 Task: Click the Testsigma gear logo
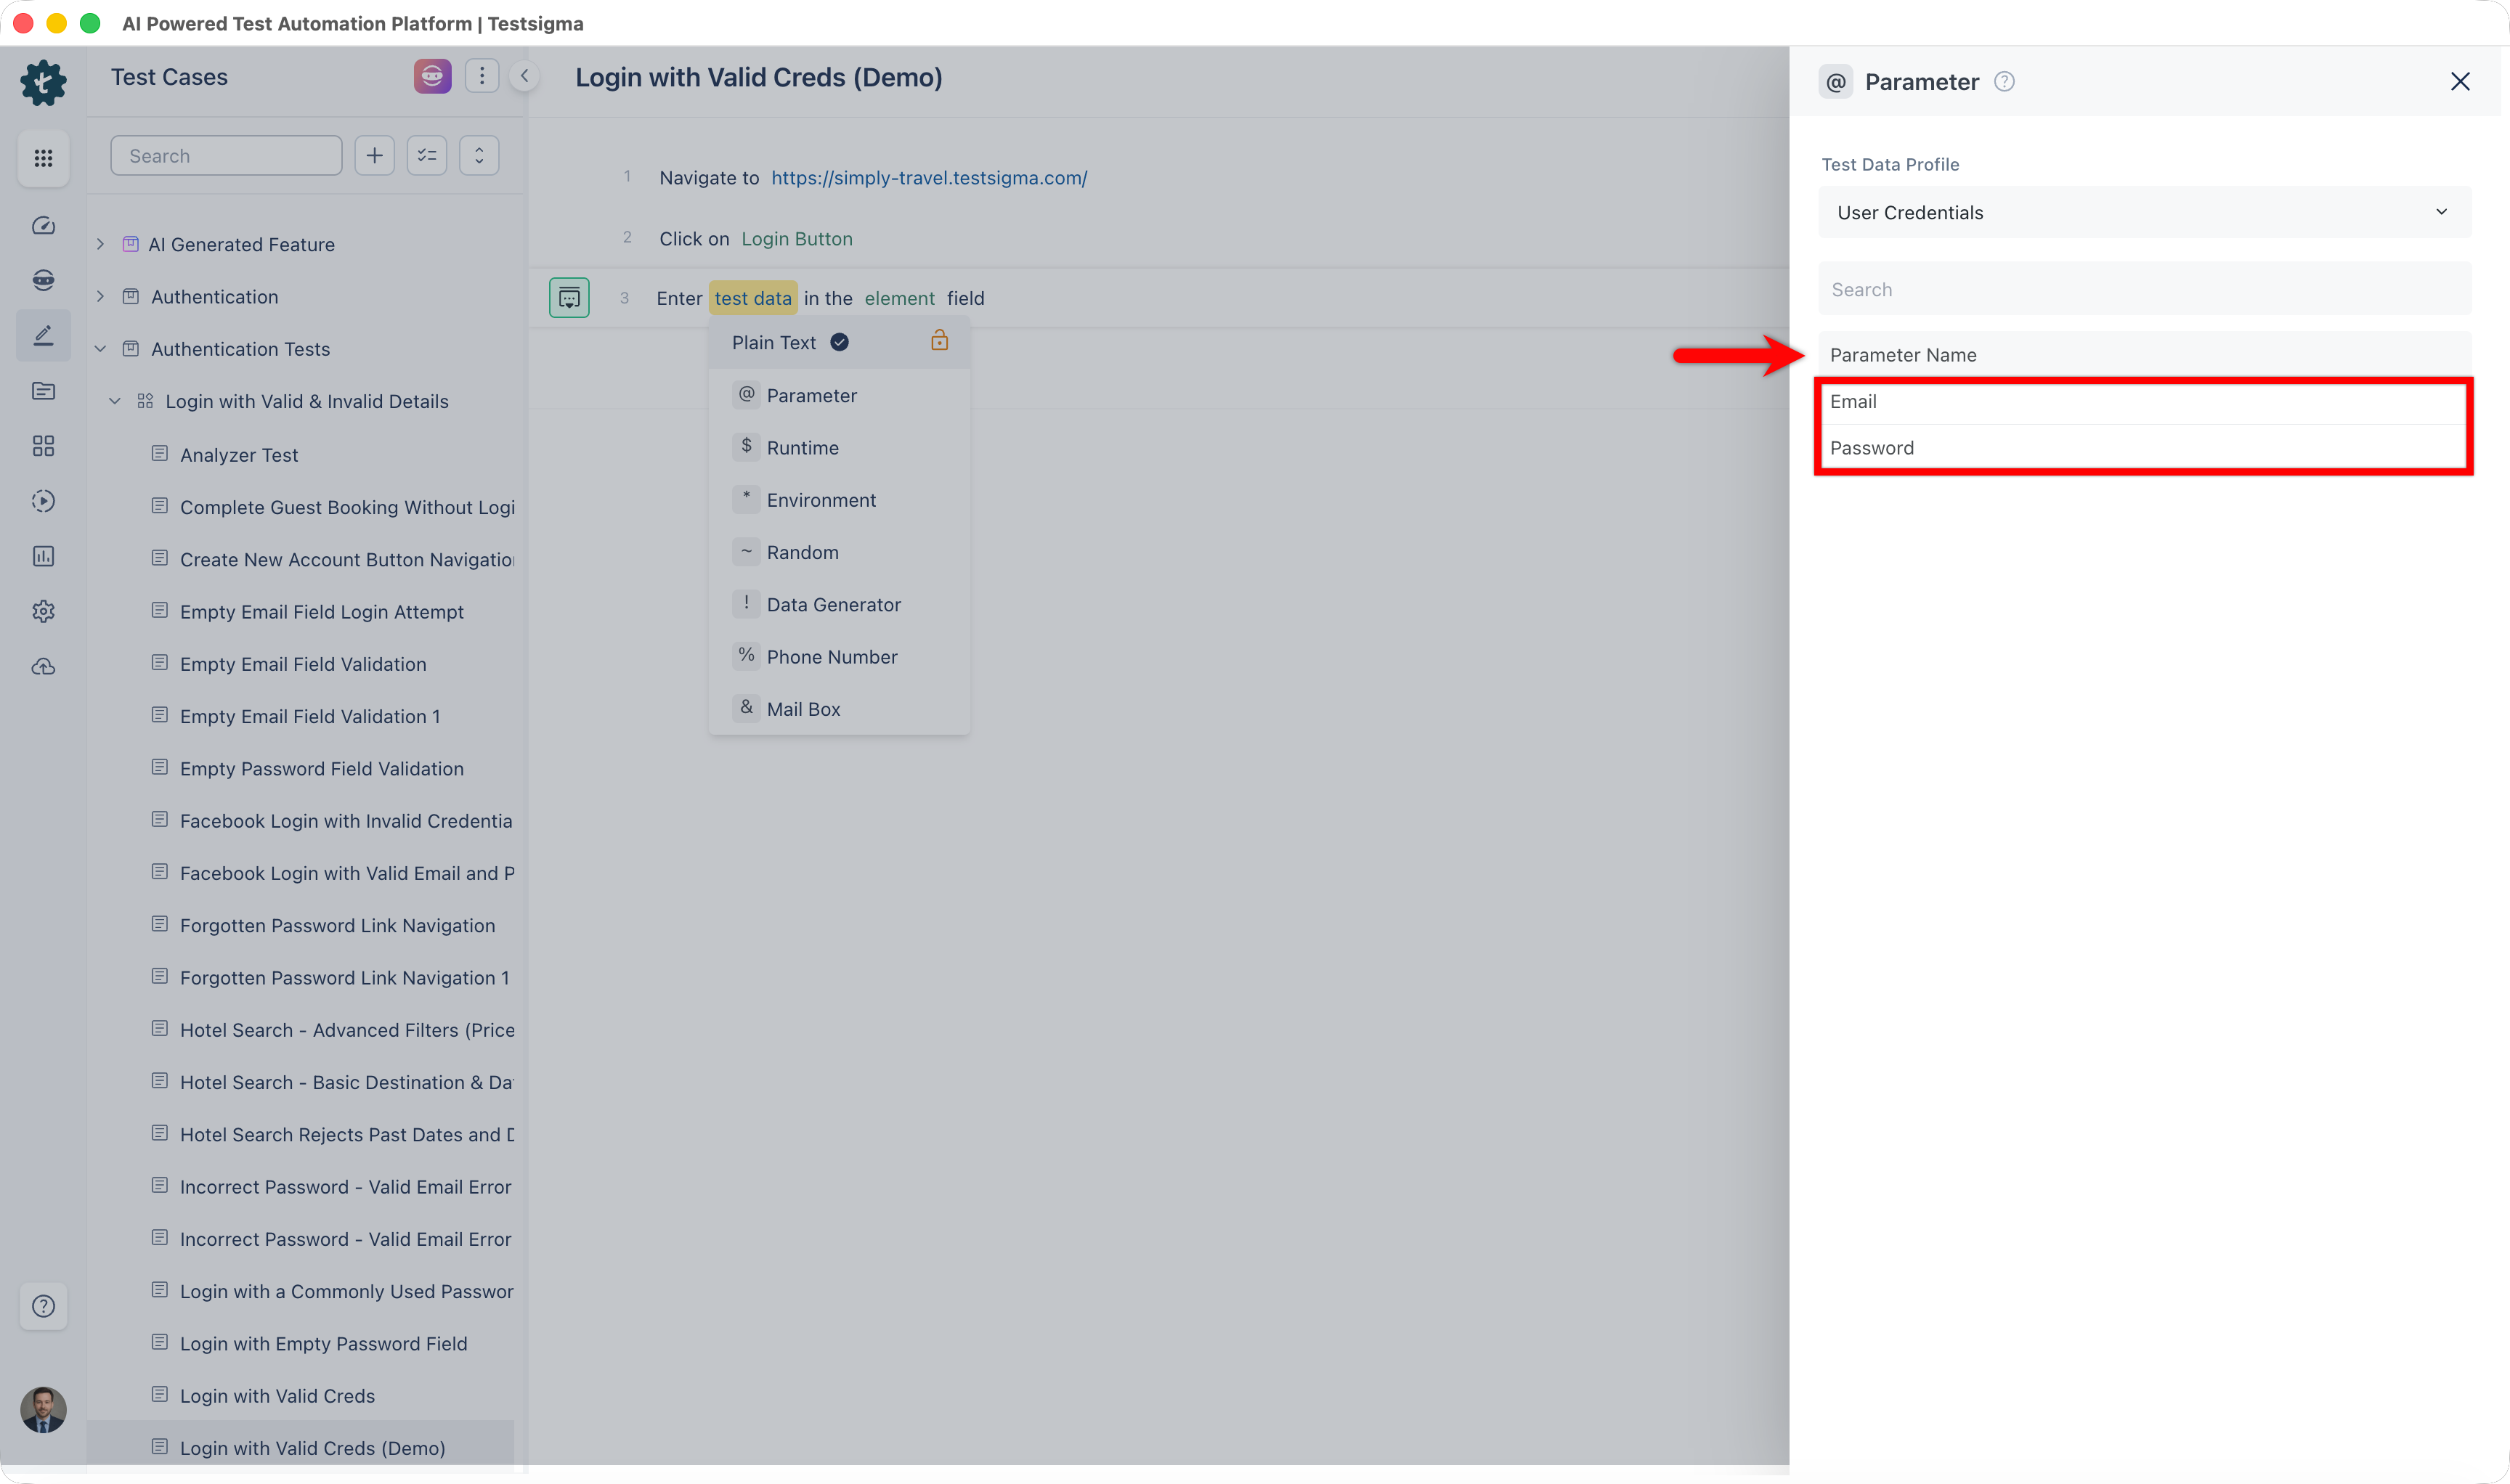[x=43, y=81]
